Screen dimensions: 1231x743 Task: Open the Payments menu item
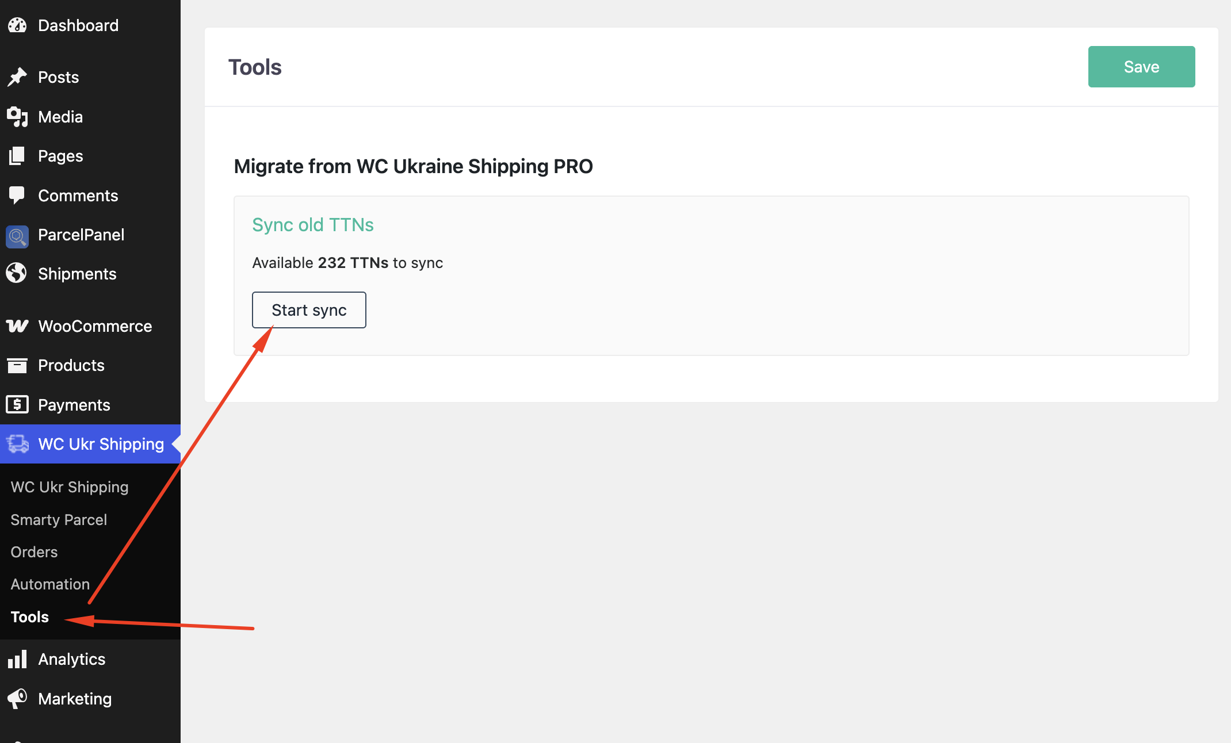tap(90, 405)
